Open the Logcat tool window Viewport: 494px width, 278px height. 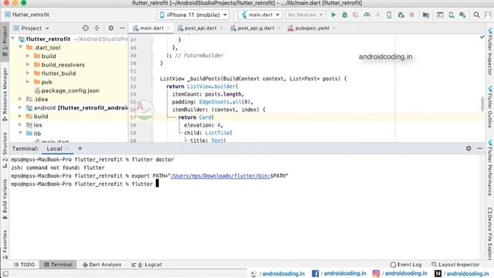pos(147,264)
